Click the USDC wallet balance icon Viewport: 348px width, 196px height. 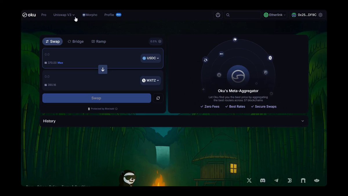pos(46,63)
